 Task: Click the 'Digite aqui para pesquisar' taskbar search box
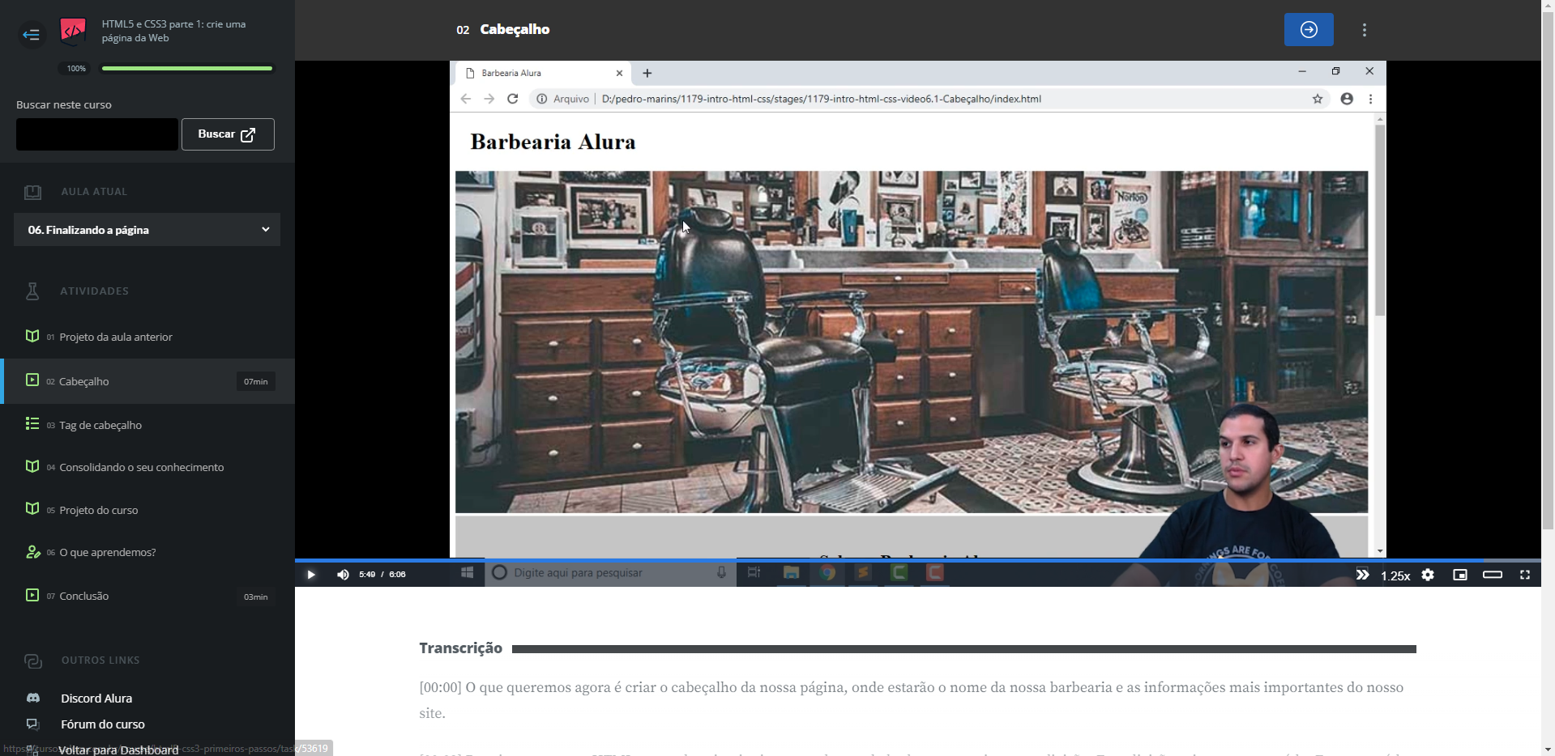(x=610, y=573)
